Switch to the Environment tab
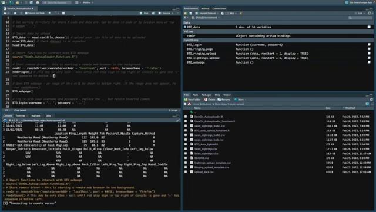Screen dimensions: 376x212 (191, 8)
